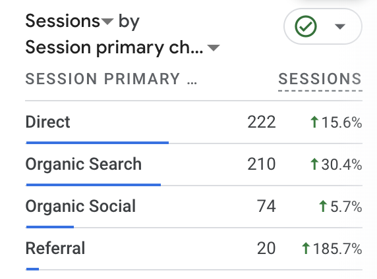The height and width of the screenshot is (279, 377).
Task: Click the blue bar under Organic Search
Action: [94, 185]
